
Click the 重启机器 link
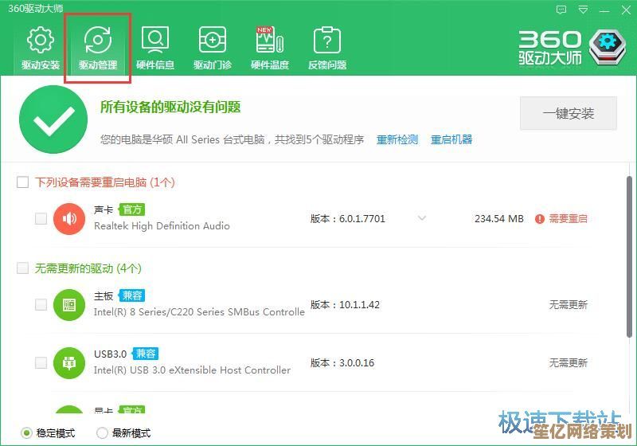click(451, 139)
